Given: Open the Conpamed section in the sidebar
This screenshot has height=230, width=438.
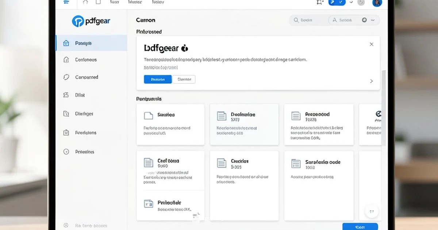Looking at the screenshot, I should (x=87, y=77).
